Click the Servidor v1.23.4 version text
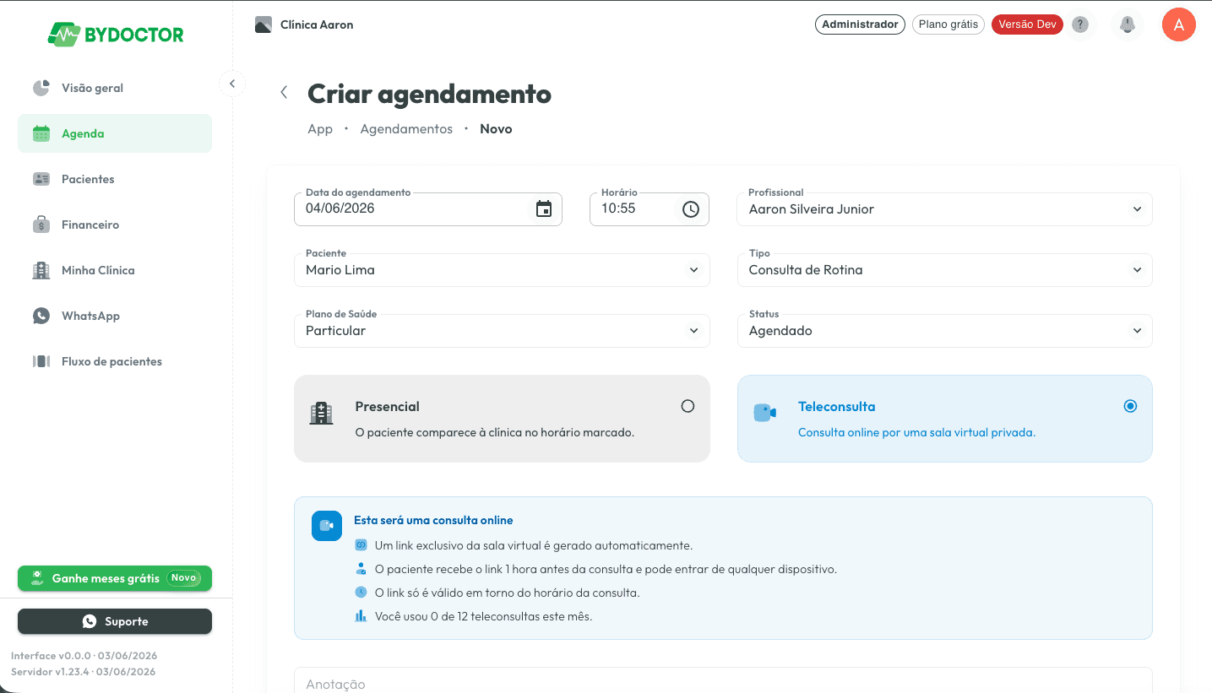This screenshot has width=1212, height=693. point(83,672)
